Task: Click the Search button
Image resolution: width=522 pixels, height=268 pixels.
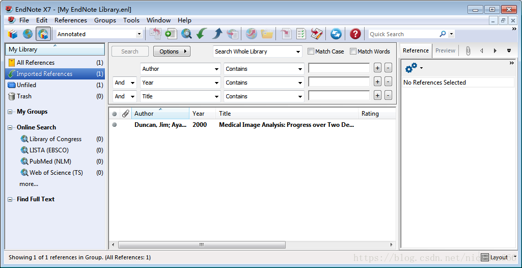Action: 130,51
